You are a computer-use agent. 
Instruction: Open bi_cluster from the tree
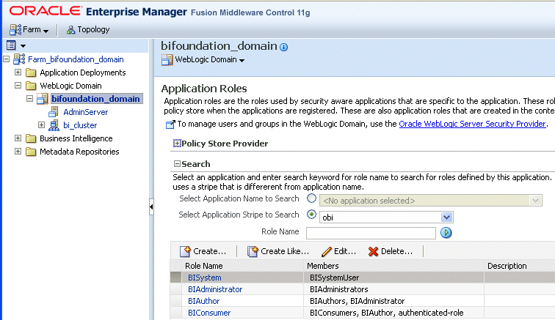tap(80, 125)
